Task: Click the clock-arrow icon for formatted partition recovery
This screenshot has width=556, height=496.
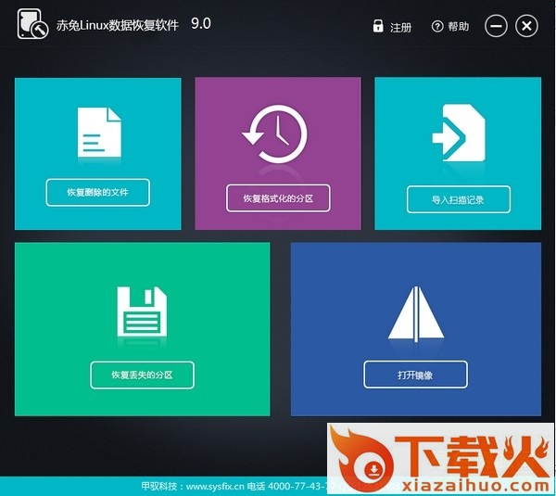Action: tap(274, 134)
